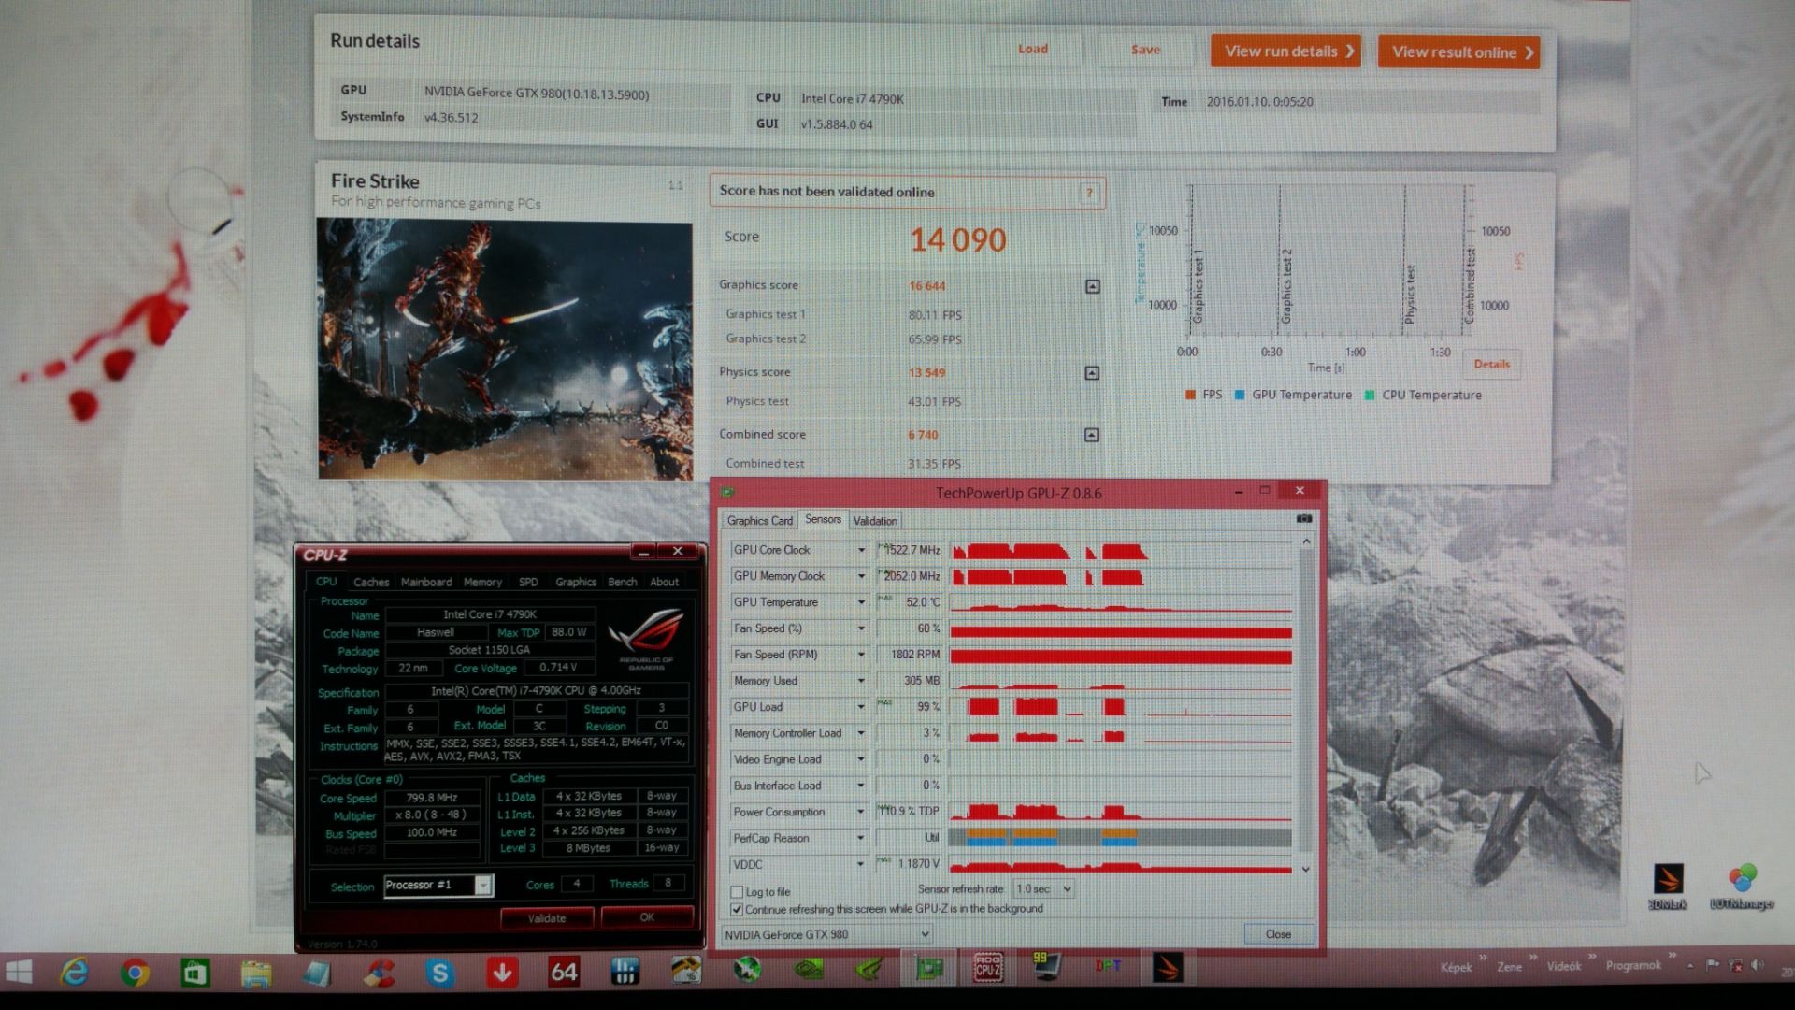Click the Details button under the chart
The image size is (1795, 1010).
pos(1491,364)
